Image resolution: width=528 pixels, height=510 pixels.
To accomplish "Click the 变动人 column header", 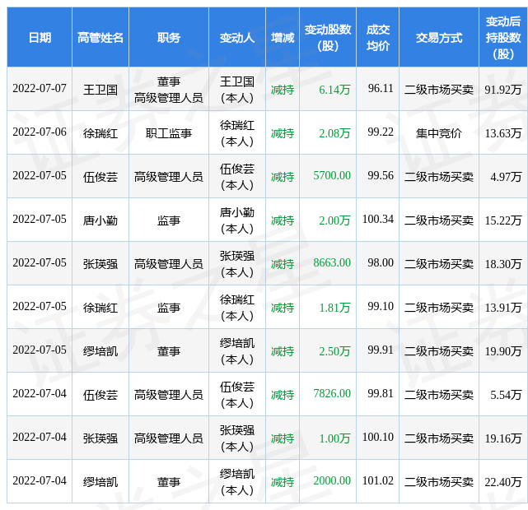I will point(237,37).
